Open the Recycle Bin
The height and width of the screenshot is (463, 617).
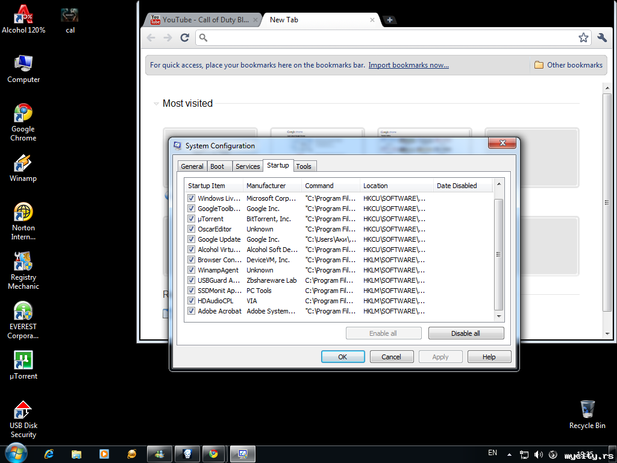pos(587,415)
